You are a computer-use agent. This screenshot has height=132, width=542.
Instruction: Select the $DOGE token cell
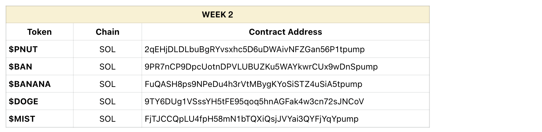pyautogui.click(x=39, y=101)
